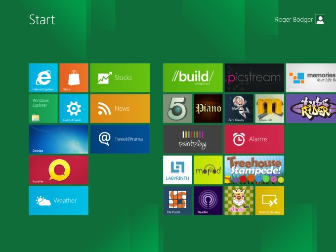Switch to the Desktop tile
The image size is (336, 252).
point(58,139)
